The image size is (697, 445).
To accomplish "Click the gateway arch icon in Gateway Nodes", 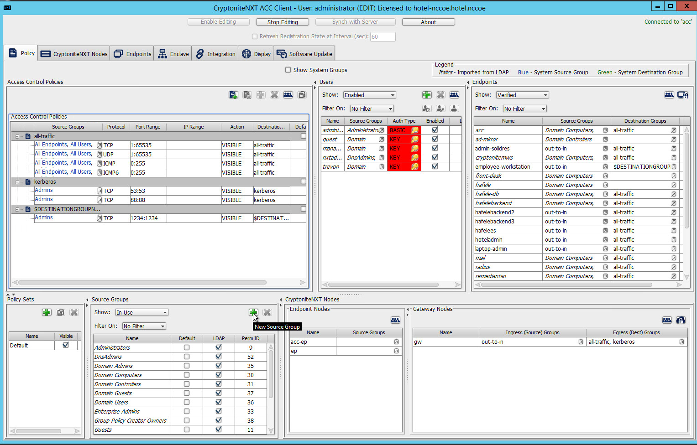I will click(681, 320).
